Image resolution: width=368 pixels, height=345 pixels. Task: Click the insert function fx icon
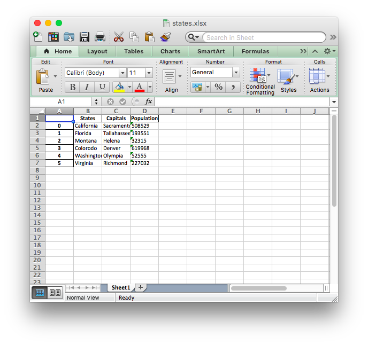(x=149, y=101)
